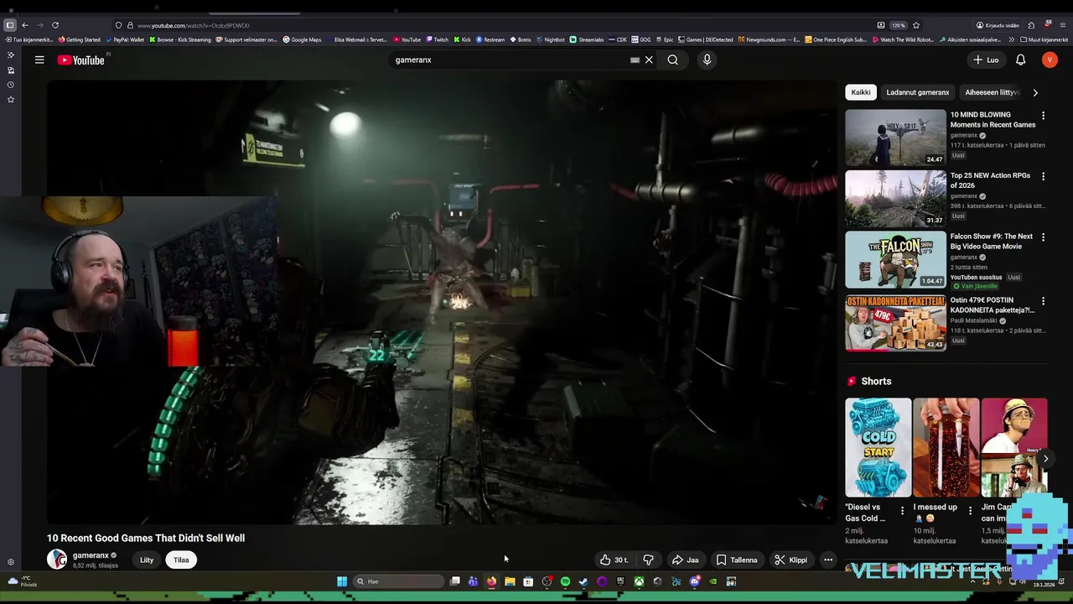Open Windows Start menu
Image resolution: width=1073 pixels, height=604 pixels.
tap(342, 581)
